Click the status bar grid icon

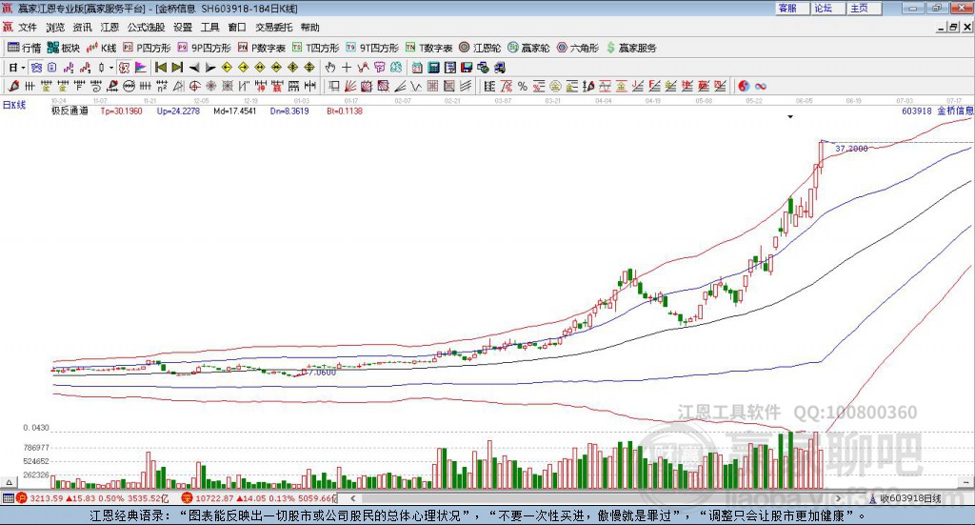point(8,498)
